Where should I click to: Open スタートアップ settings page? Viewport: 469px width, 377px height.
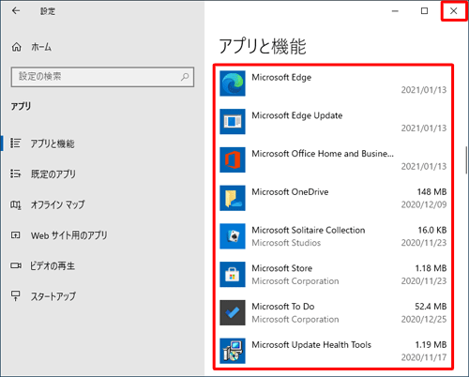[53, 296]
